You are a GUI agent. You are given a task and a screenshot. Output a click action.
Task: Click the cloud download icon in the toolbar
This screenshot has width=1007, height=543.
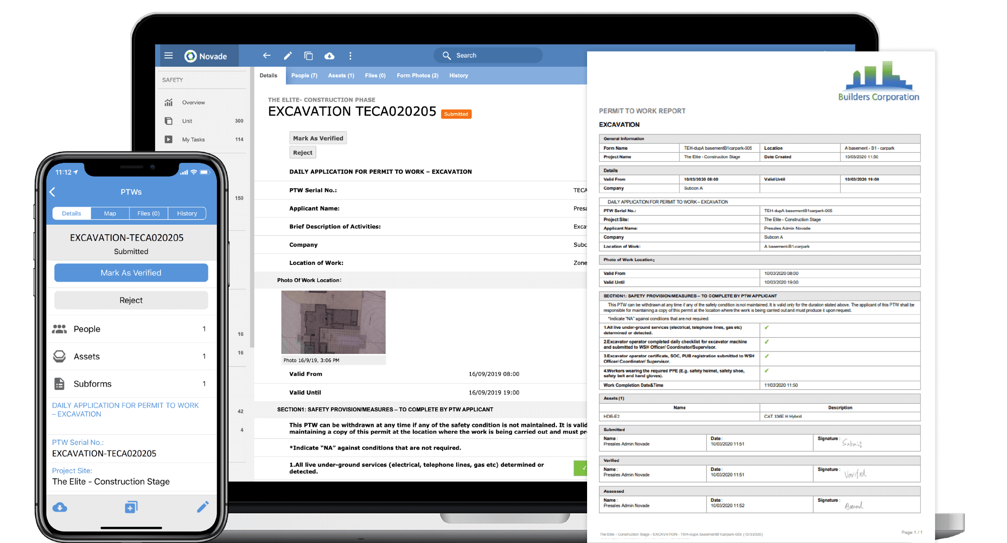(330, 56)
